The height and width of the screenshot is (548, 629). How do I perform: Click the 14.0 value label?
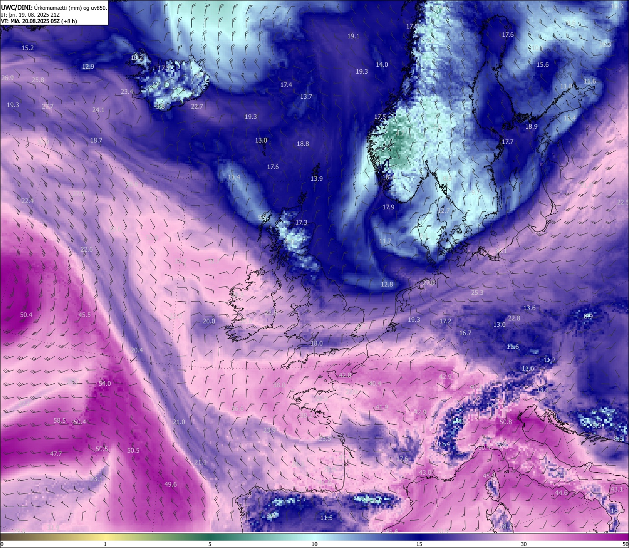click(x=382, y=64)
